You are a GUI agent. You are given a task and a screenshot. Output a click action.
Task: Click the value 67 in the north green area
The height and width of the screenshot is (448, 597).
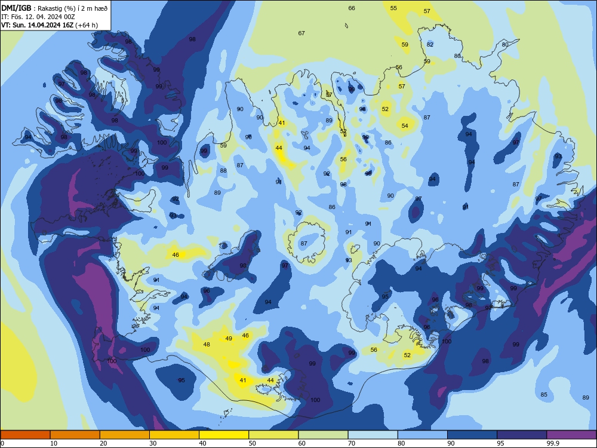[x=301, y=33]
